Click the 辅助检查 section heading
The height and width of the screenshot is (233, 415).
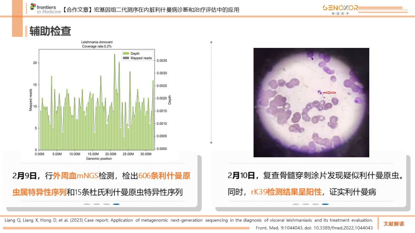(x=50, y=31)
